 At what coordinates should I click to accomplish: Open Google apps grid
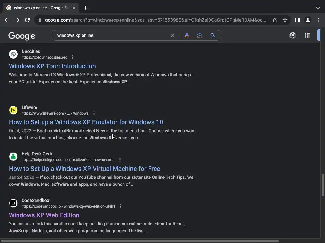[x=307, y=35]
